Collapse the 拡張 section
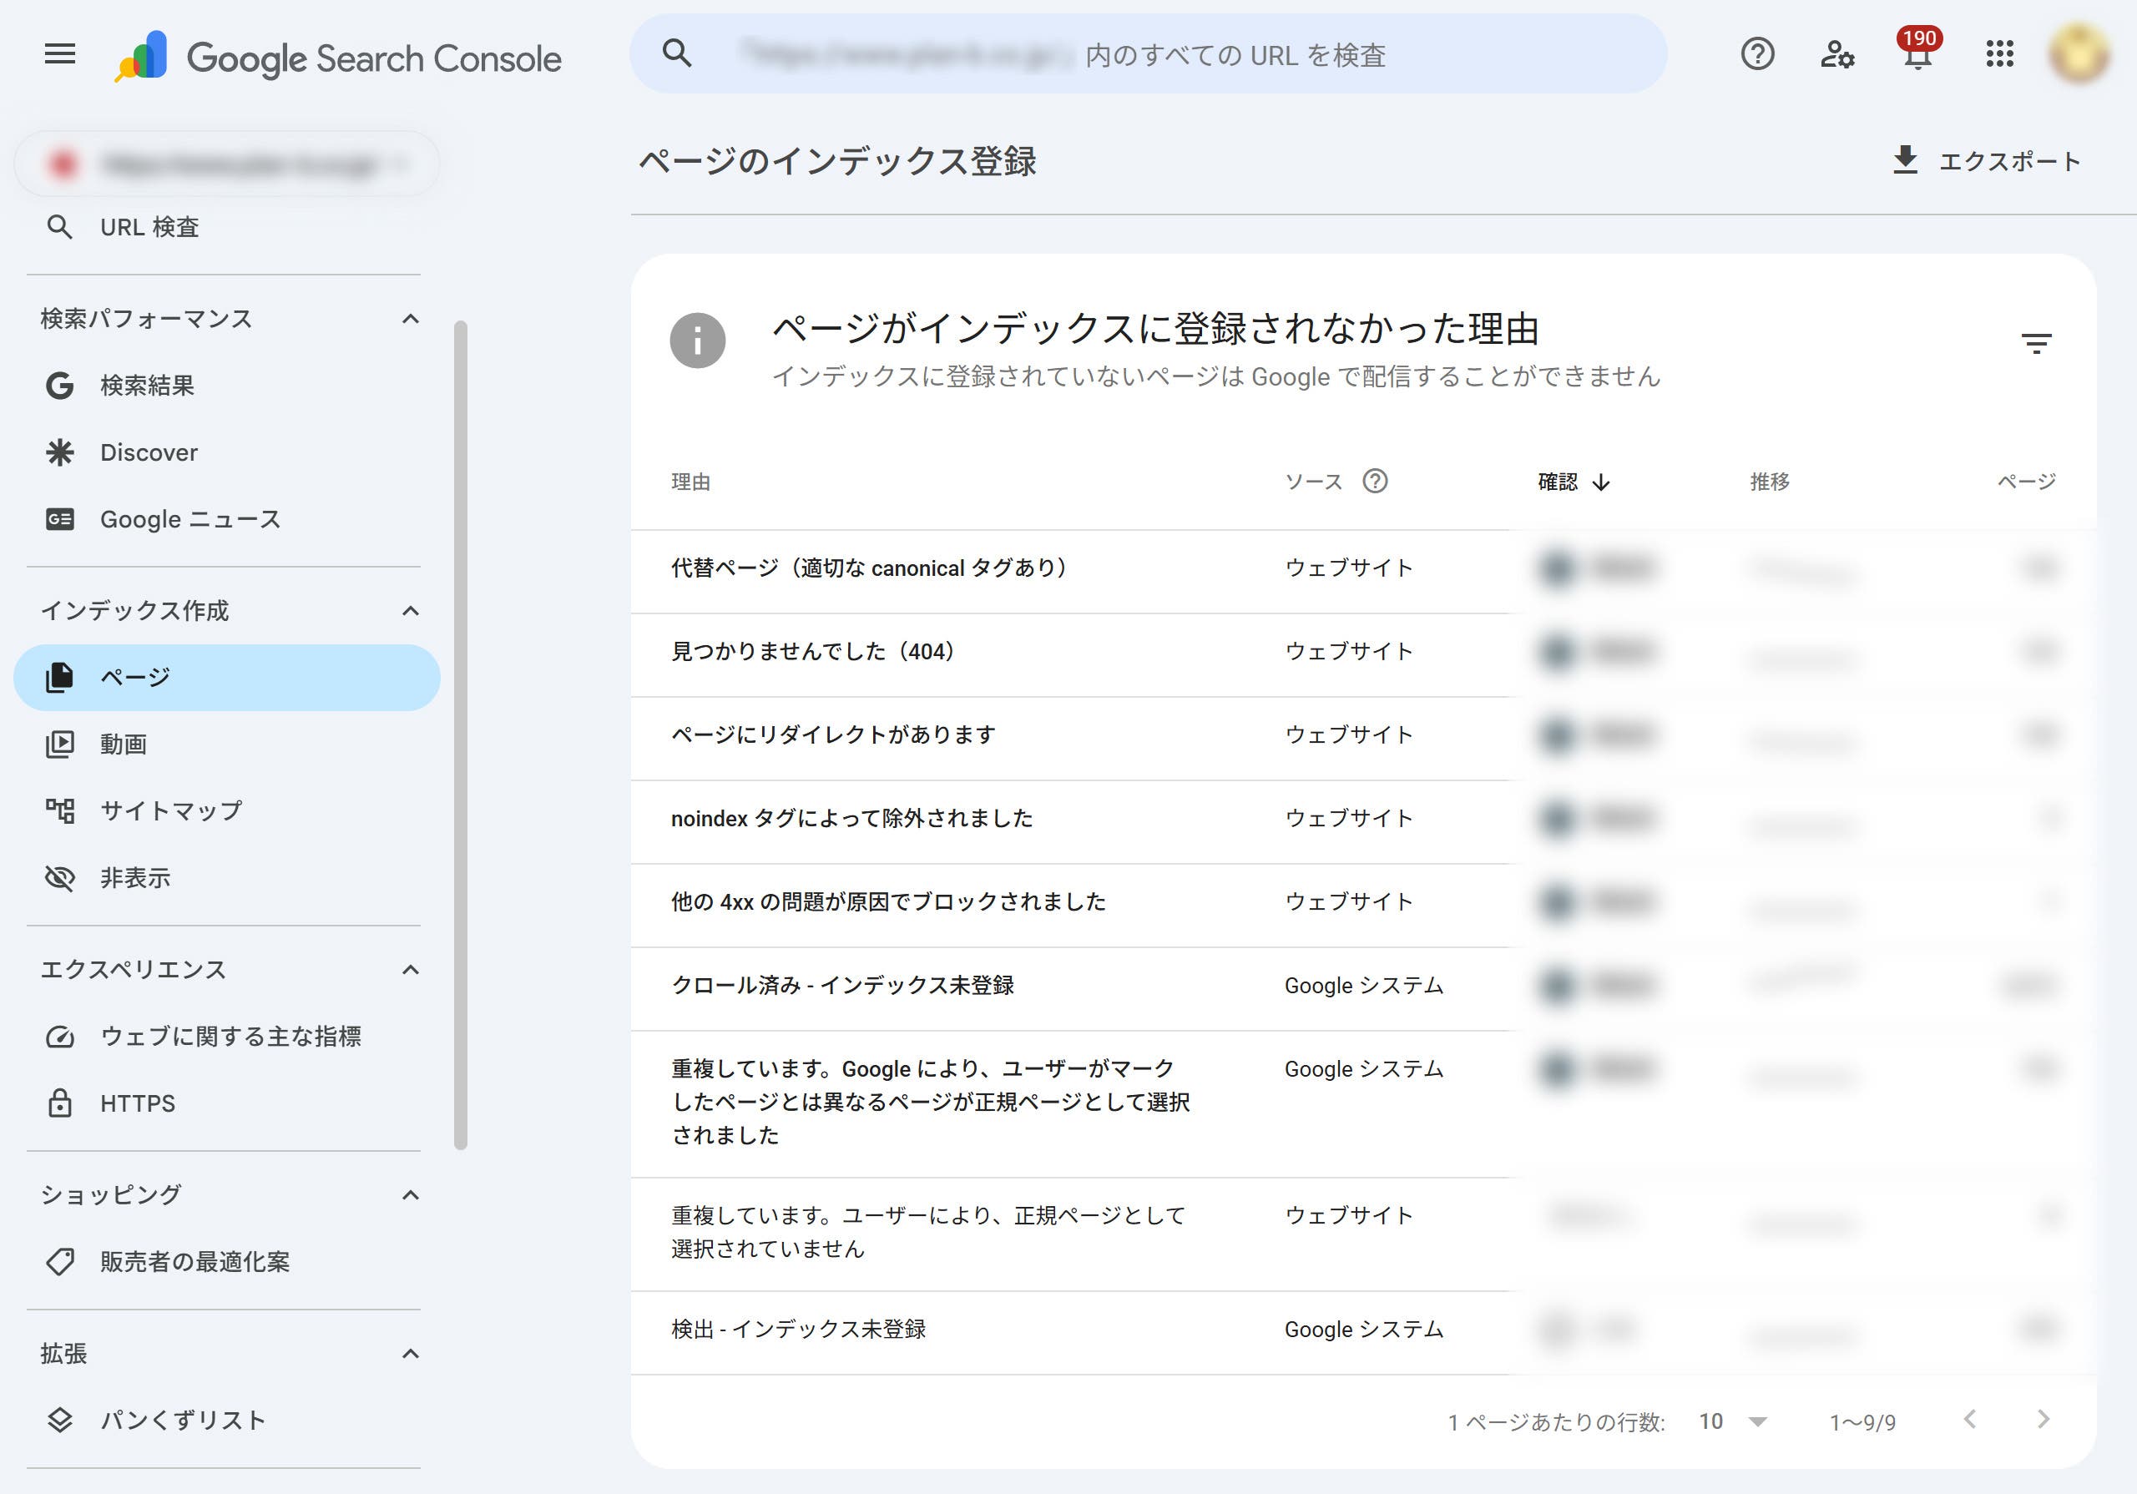2137x1494 pixels. coord(411,1354)
